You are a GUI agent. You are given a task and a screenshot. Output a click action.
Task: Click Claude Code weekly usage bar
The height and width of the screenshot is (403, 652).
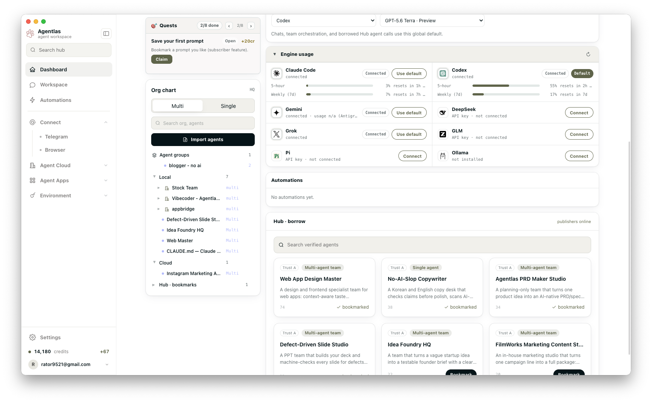339,94
